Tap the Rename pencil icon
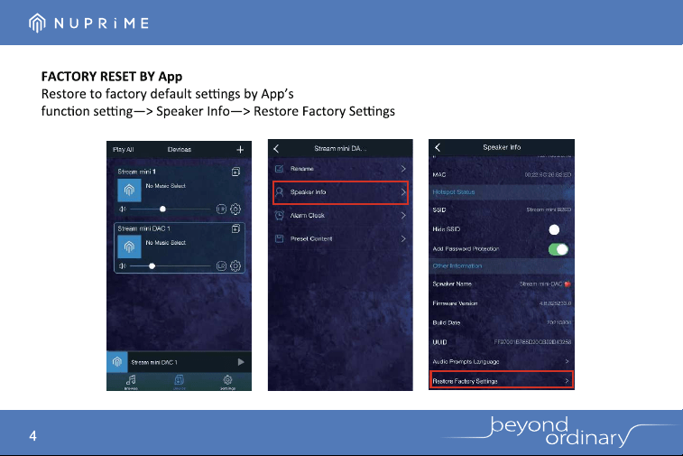 click(x=279, y=169)
